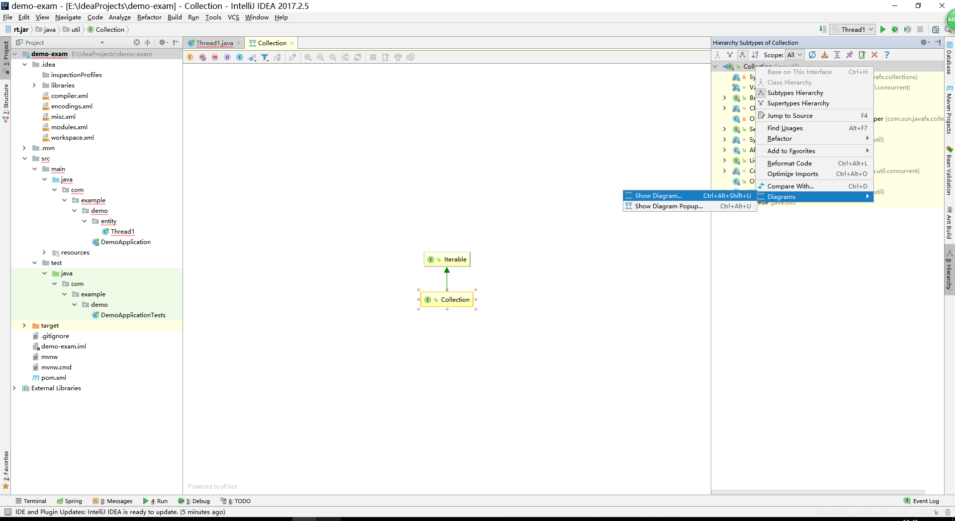Toggle alphabetical sort in Hierarchy panel
Screen dimensions: 955x521
click(x=755, y=55)
